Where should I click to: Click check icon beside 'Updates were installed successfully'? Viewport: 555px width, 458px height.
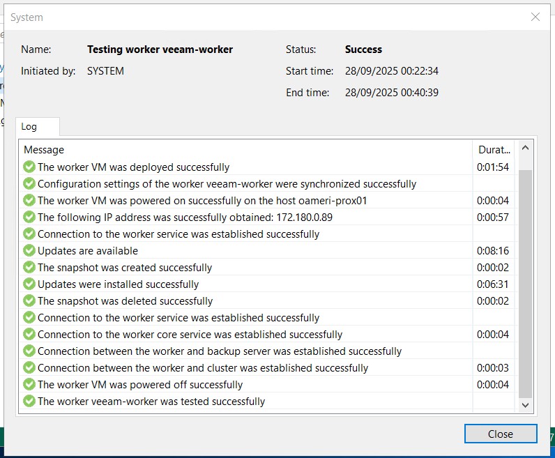29,284
